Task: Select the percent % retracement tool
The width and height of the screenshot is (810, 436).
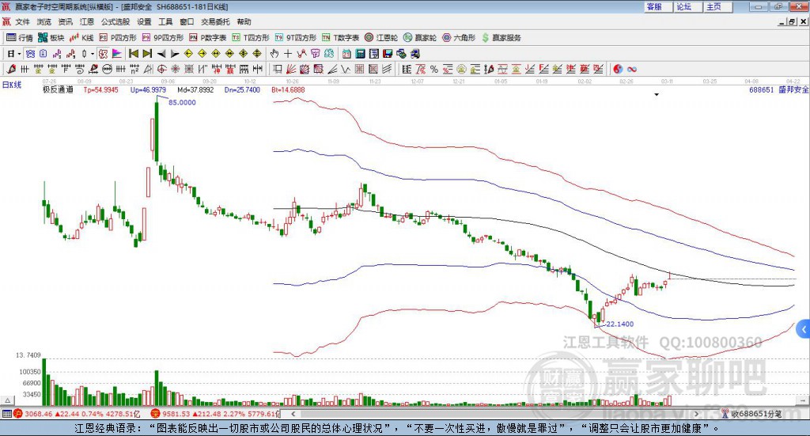Action: point(434,69)
